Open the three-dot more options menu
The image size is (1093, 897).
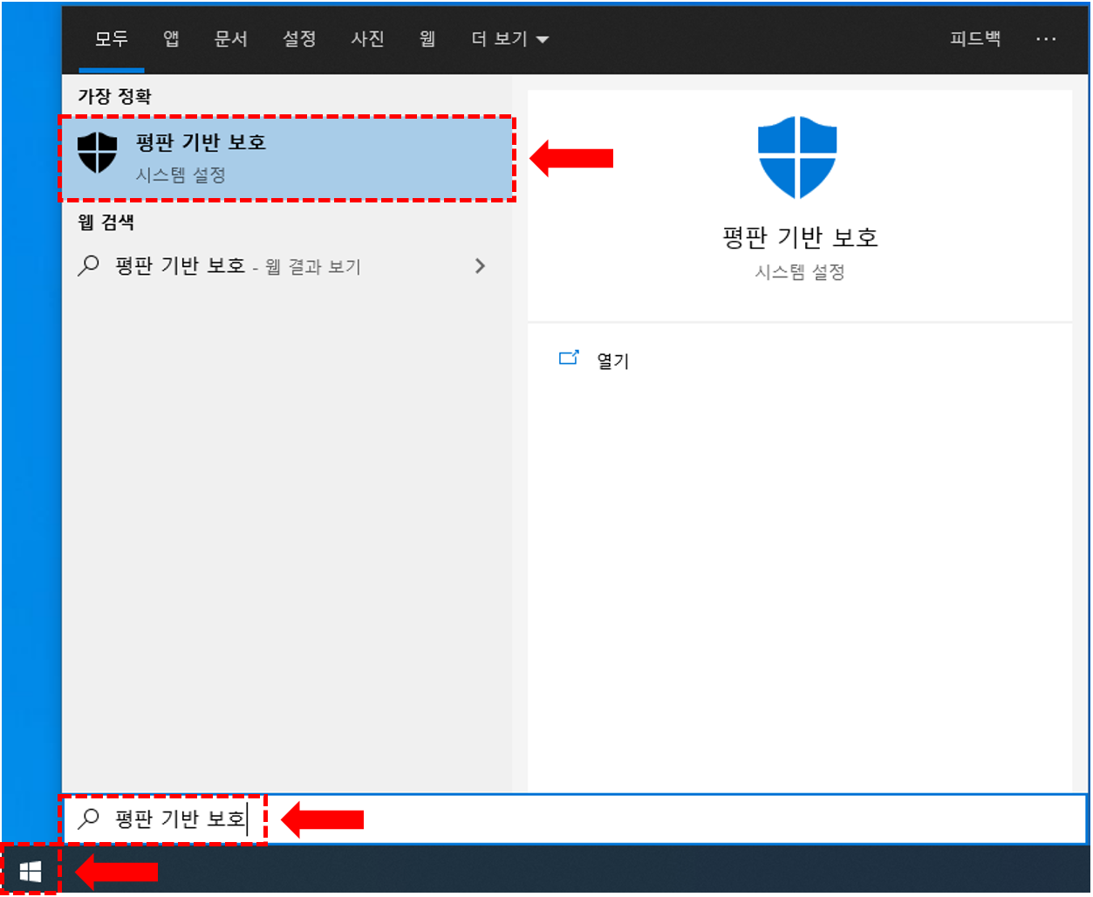(x=1046, y=39)
